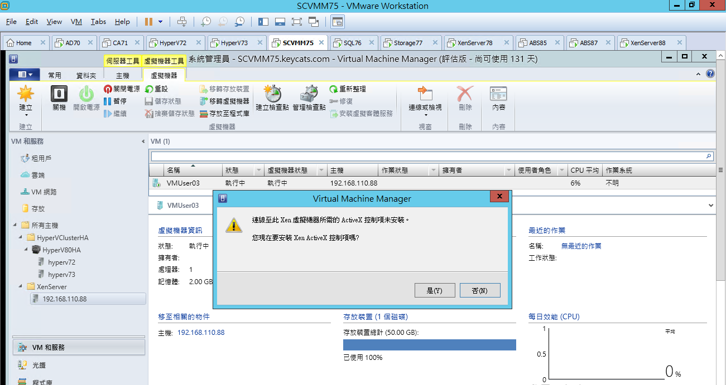Click 關閉電源 power off in ribbon
Viewport: 726px width, 385px height.
pyautogui.click(x=122, y=89)
